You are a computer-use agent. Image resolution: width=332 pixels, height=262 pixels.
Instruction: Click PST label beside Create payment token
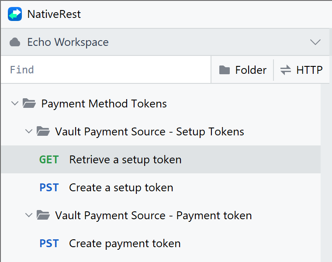point(49,243)
